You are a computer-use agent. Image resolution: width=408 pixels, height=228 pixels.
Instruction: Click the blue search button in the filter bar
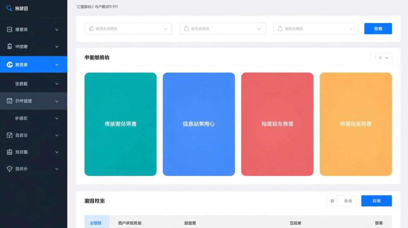(378, 28)
